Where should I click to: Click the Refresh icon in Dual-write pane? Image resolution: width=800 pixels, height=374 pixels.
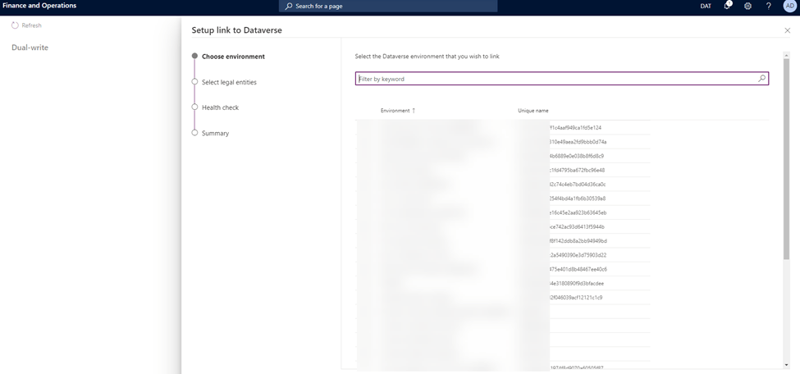(15, 25)
